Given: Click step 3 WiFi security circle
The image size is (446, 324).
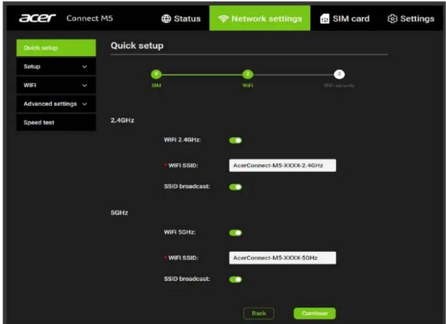Looking at the screenshot, I should [x=339, y=75].
